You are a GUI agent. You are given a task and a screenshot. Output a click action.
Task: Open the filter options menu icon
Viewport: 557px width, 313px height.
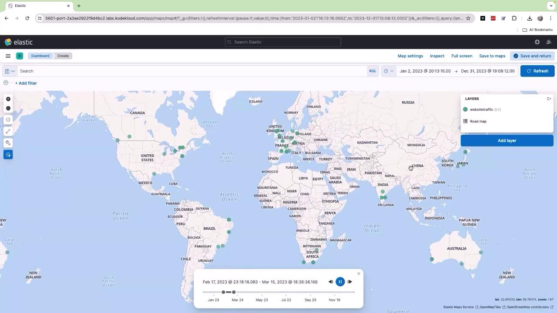tap(6, 83)
